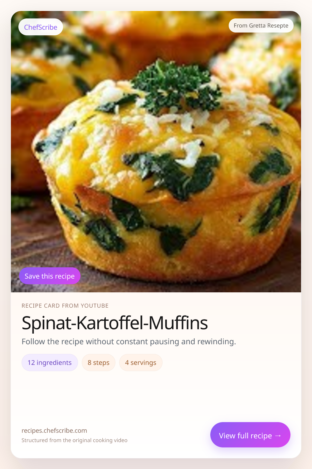Visit the recipes.chefscribe.com link

(54, 431)
